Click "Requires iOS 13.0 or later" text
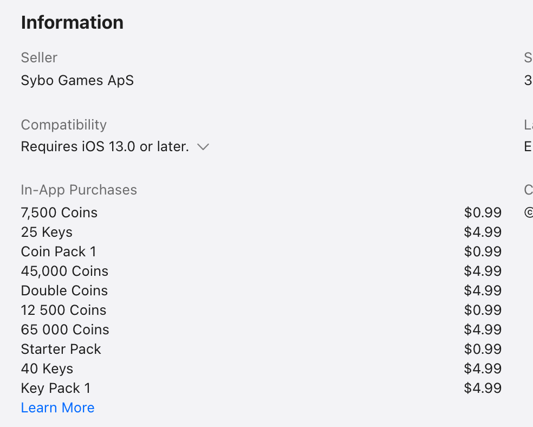 coord(105,147)
